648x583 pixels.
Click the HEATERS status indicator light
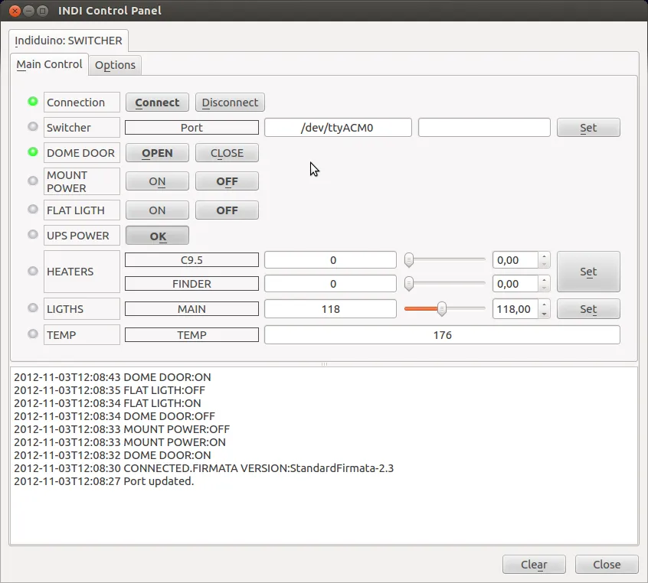(33, 271)
